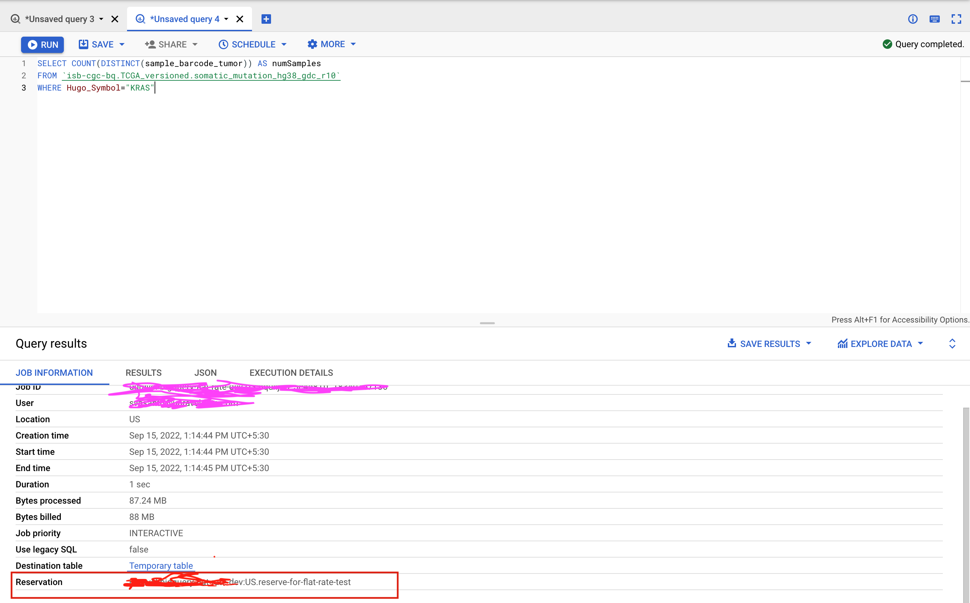The width and height of the screenshot is (970, 603).
Task: Click the RUN query button
Action: [42, 44]
